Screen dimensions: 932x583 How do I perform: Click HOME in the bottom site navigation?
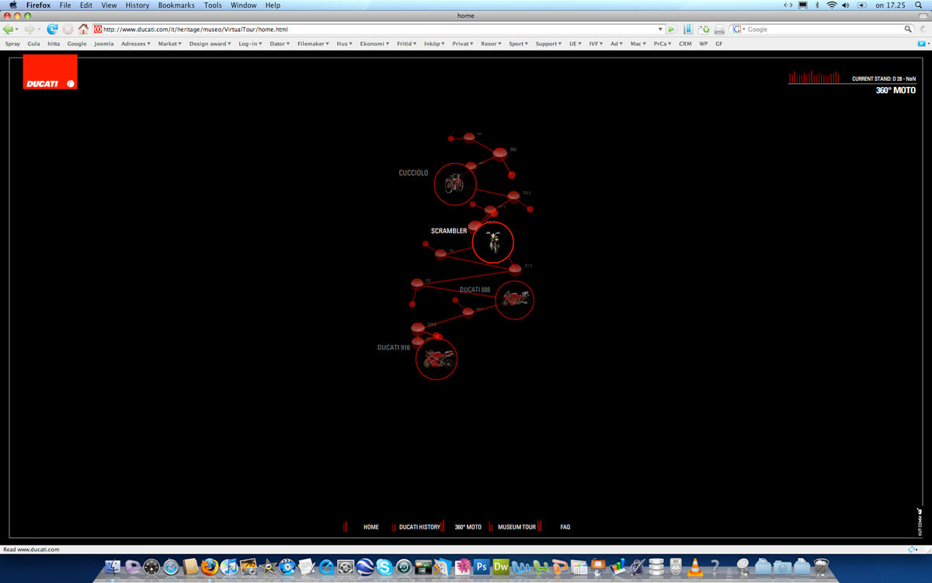pos(371,527)
